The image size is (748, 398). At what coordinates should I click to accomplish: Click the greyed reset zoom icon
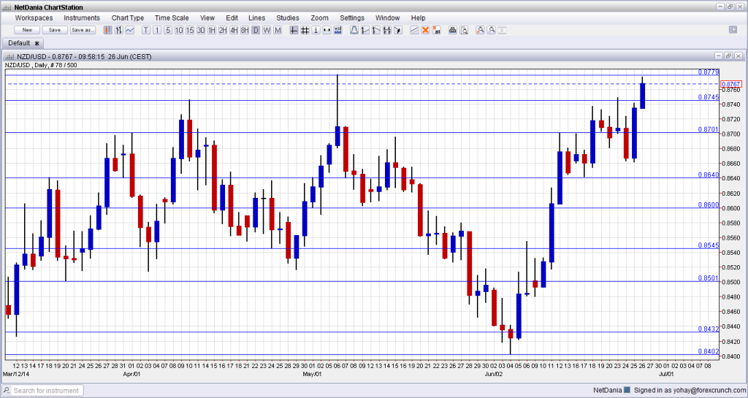pos(502,30)
